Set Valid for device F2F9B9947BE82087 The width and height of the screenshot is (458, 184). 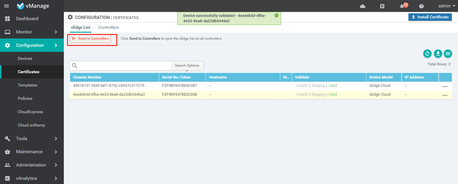(x=333, y=86)
